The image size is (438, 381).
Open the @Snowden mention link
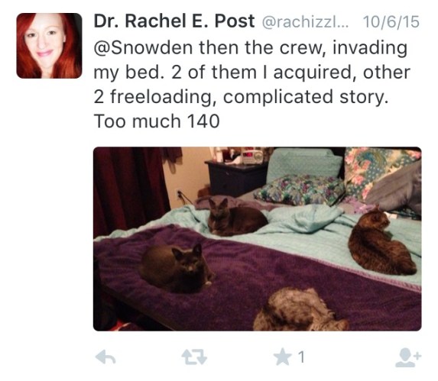[x=143, y=47]
